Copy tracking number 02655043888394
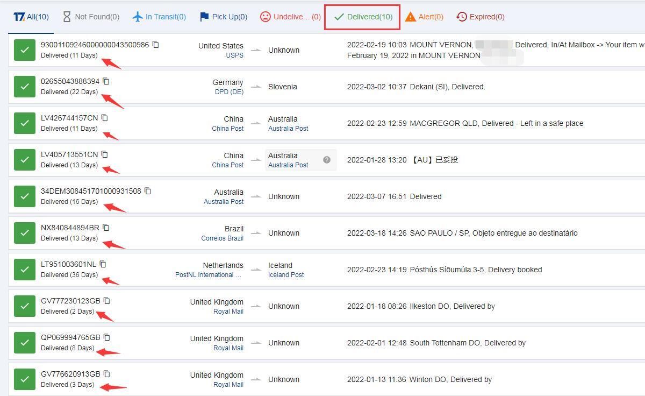645x396 pixels. coord(106,81)
